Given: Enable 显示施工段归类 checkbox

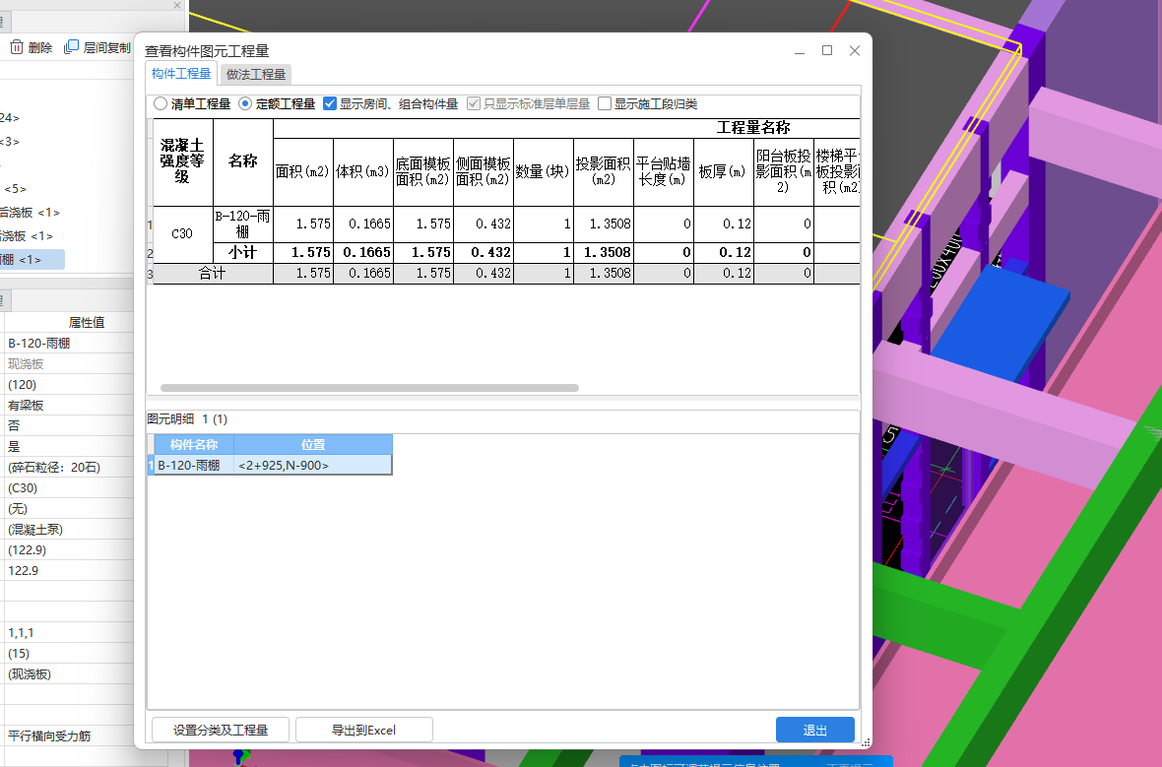Looking at the screenshot, I should coord(605,103).
